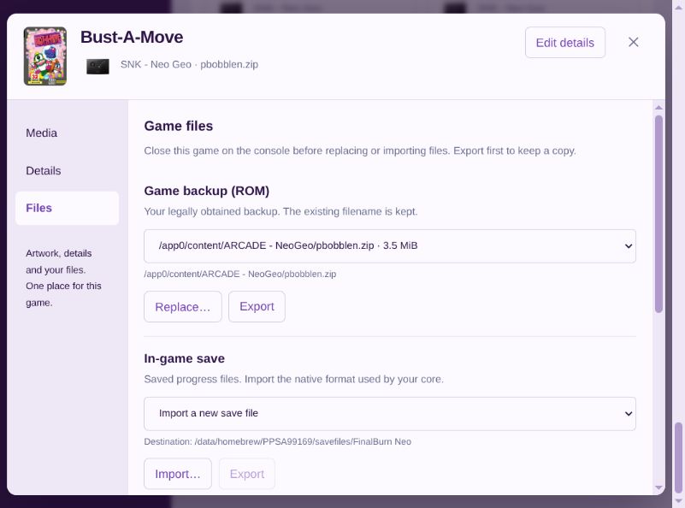Open Edit details

[565, 43]
